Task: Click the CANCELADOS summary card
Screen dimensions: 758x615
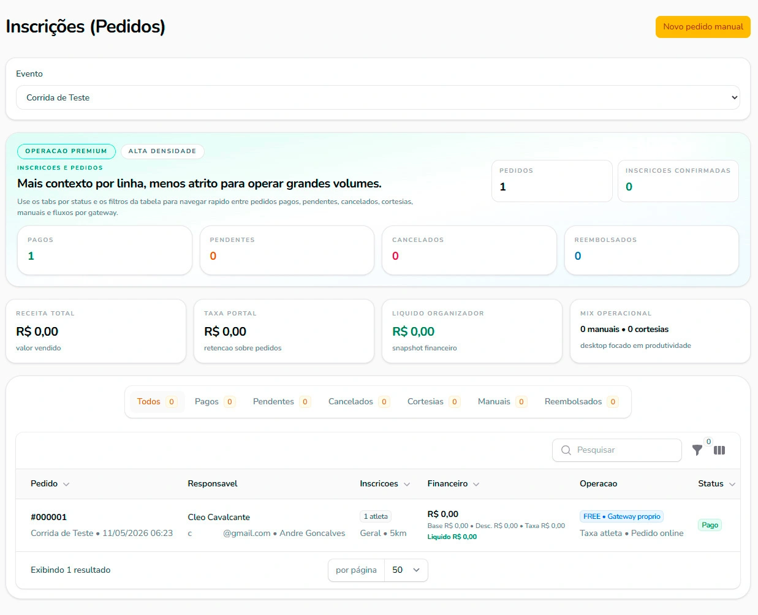Action: pos(469,250)
